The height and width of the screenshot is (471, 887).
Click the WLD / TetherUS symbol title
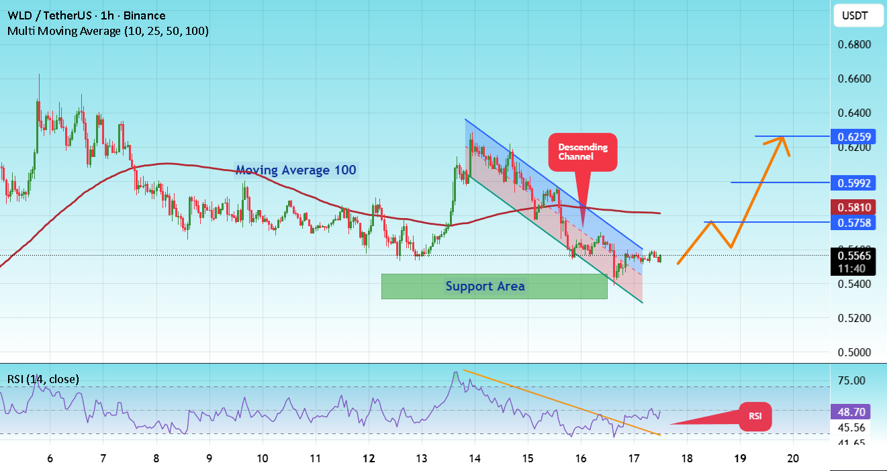[x=86, y=15]
